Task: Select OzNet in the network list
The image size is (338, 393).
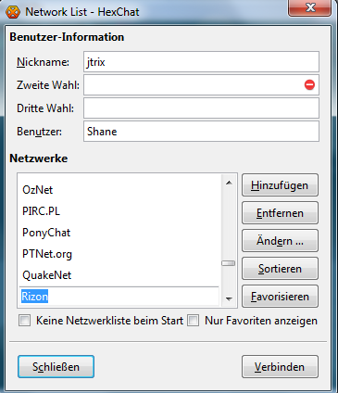Action: pyautogui.click(x=119, y=190)
